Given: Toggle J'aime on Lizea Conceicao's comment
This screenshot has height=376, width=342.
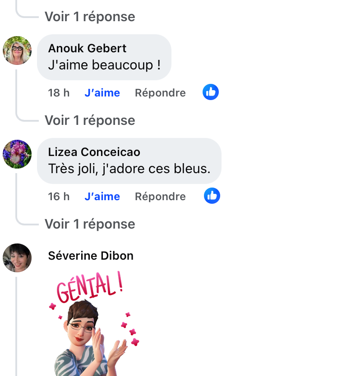Looking at the screenshot, I should [x=102, y=197].
